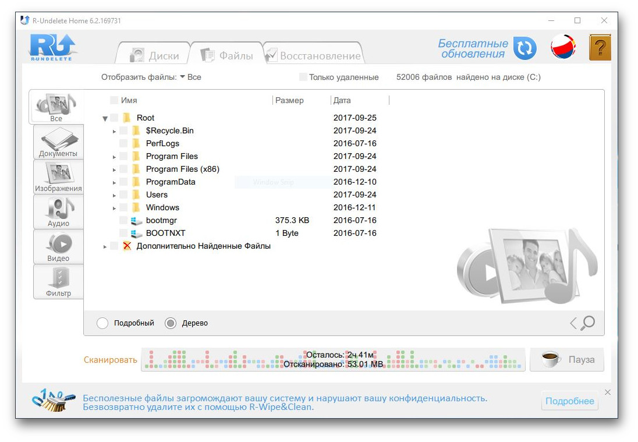Screen dimensions: 638x442
Task: Click the language flag globe icon
Action: pyautogui.click(x=563, y=47)
